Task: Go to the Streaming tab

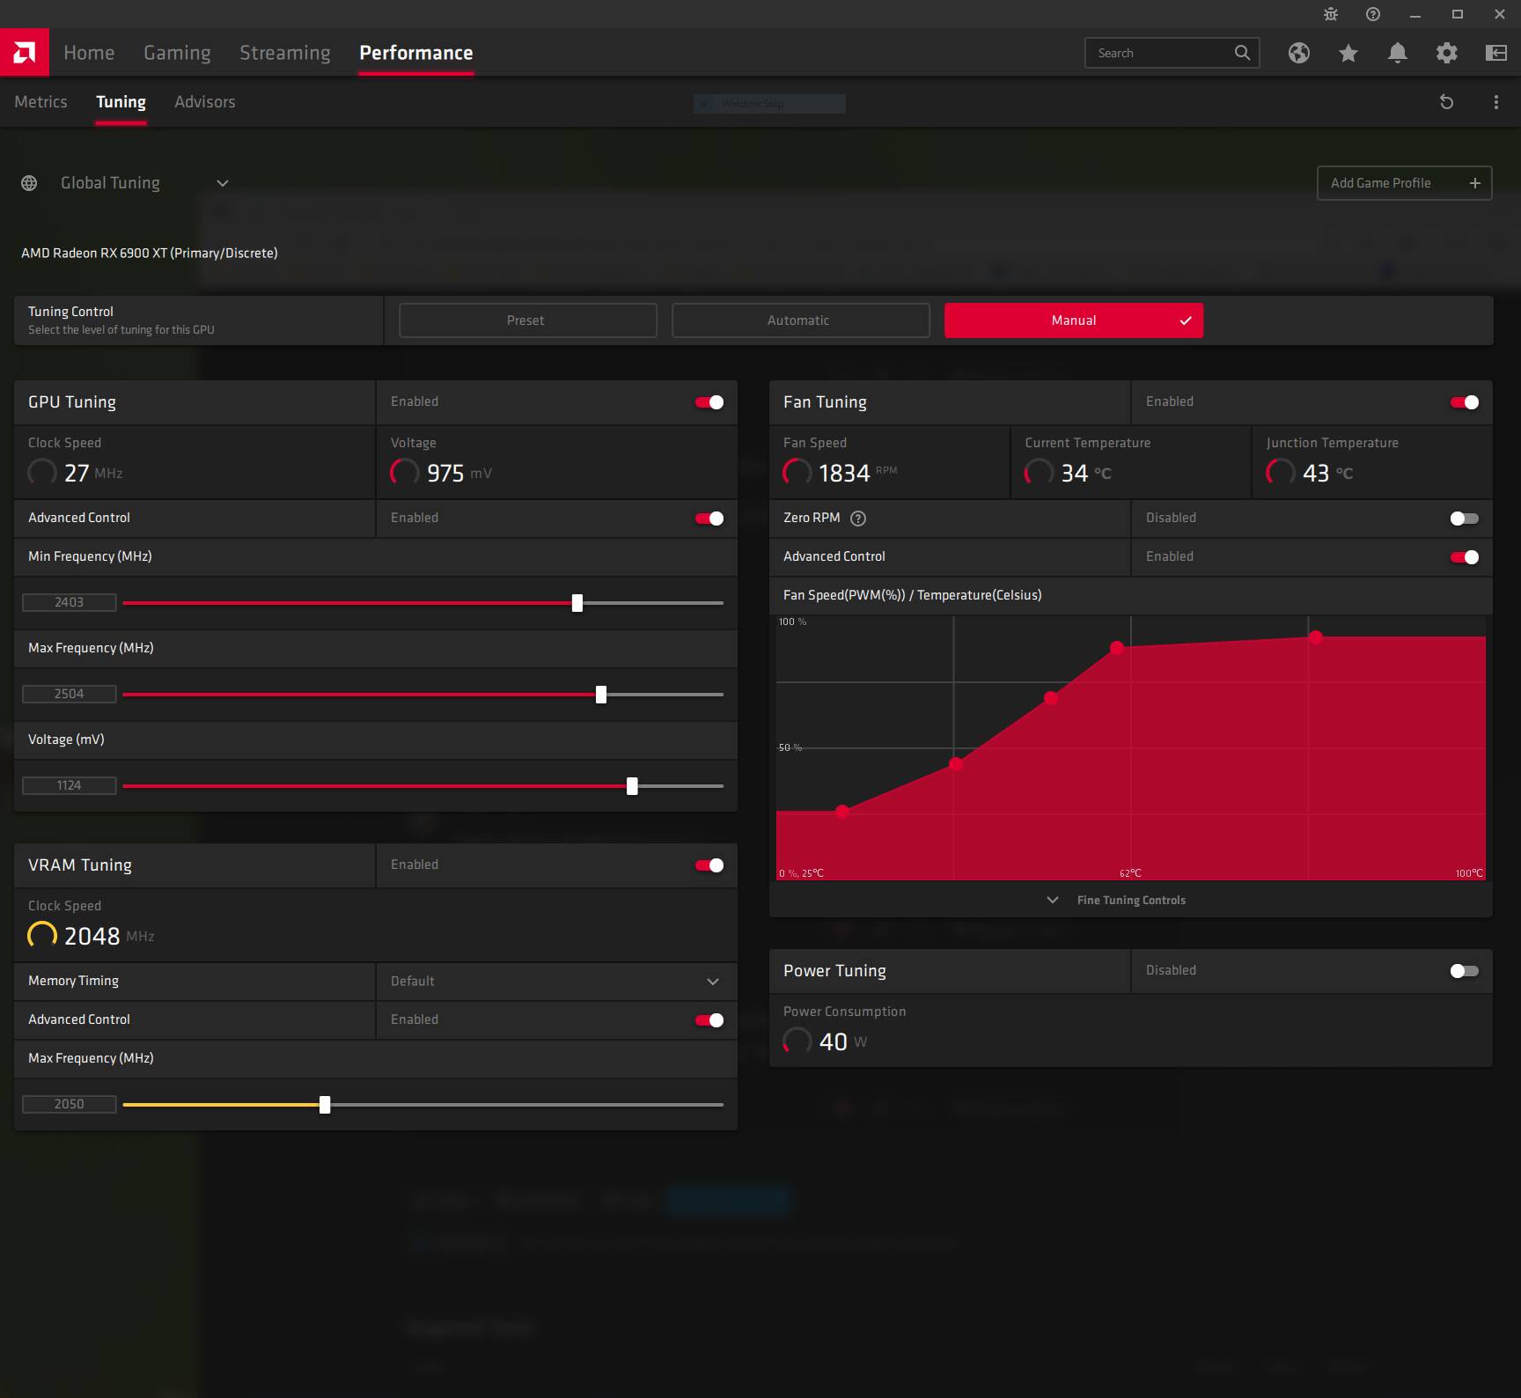Action: pos(285,53)
